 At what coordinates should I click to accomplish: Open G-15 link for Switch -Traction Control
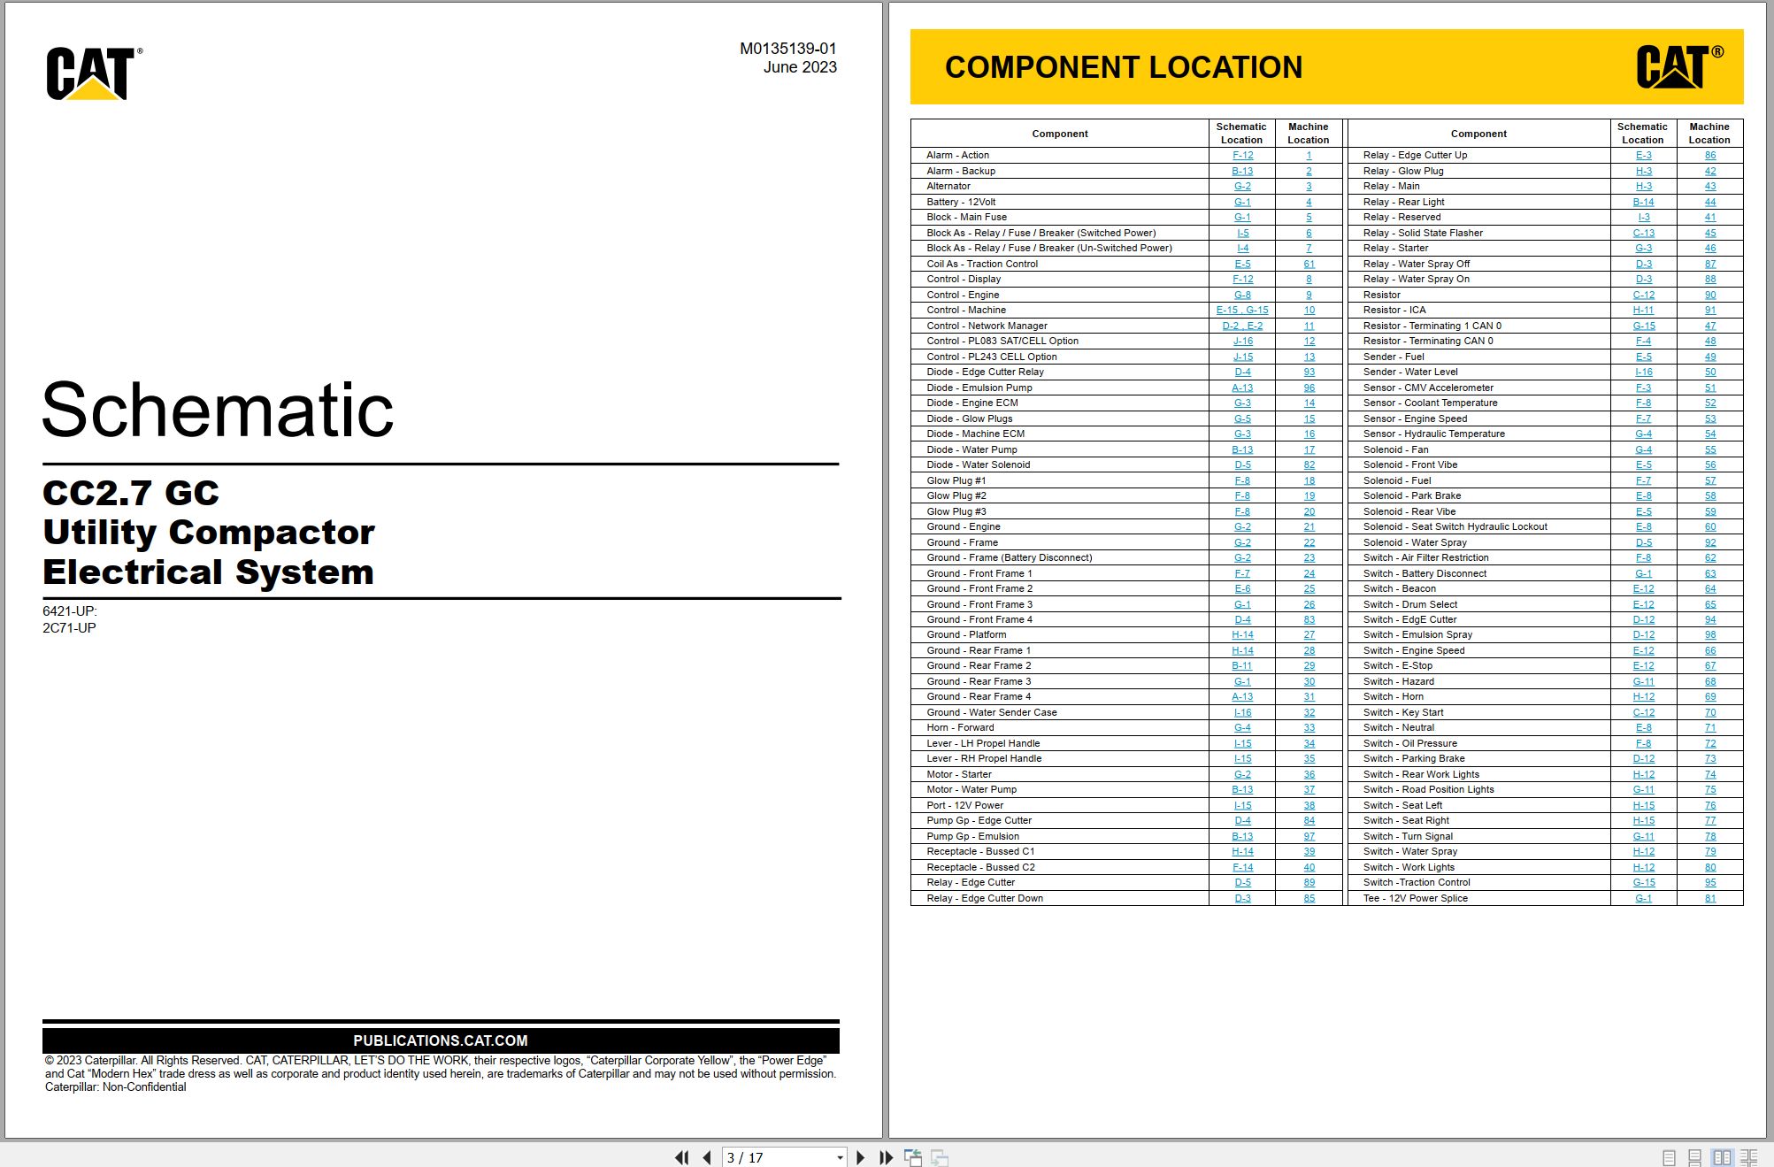(1643, 883)
